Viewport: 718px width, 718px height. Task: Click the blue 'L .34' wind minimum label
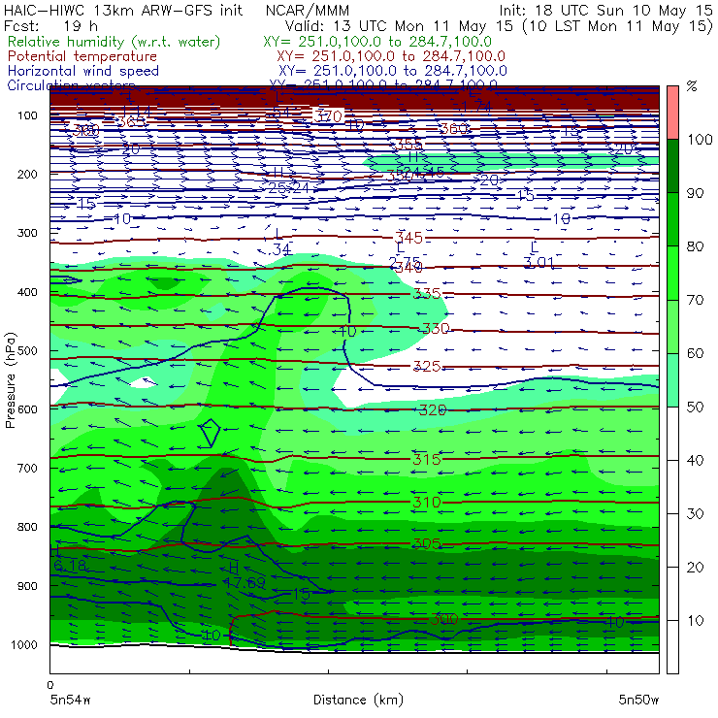click(x=280, y=243)
